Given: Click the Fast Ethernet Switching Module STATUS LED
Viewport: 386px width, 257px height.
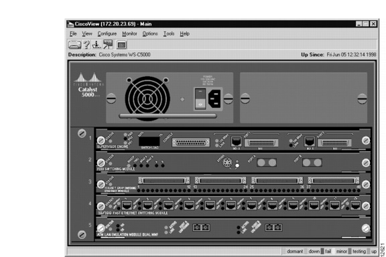Looking at the screenshot, I should pyautogui.click(x=111, y=206).
